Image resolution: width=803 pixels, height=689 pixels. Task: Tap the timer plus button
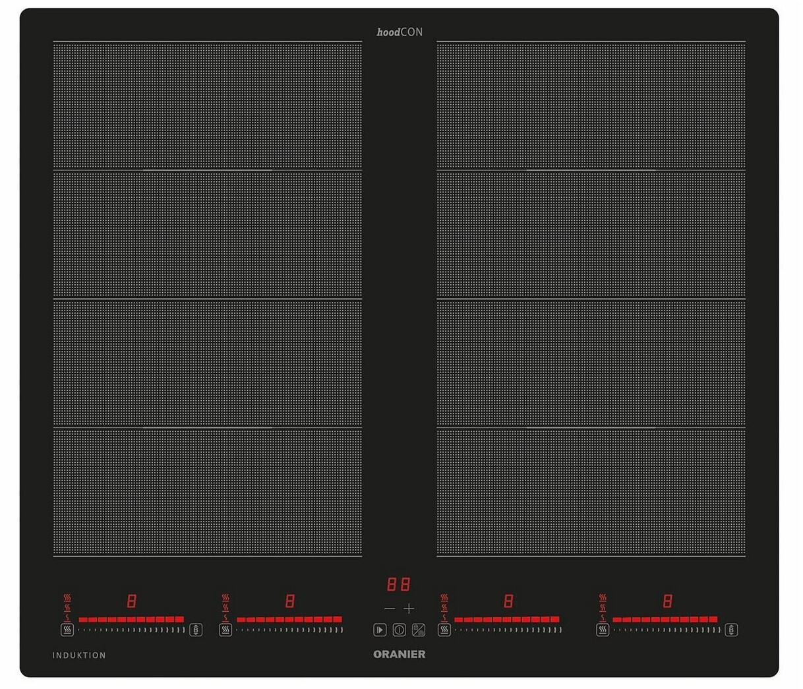409,609
